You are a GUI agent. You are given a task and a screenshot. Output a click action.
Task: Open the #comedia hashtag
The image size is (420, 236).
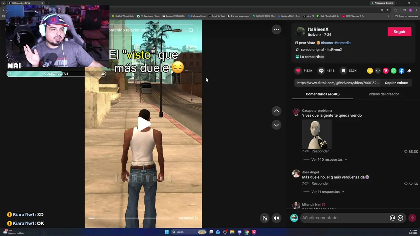[x=342, y=43]
